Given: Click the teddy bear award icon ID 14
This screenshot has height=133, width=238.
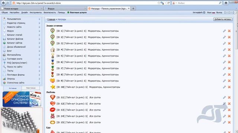Looking at the screenshot, I should (52, 116).
